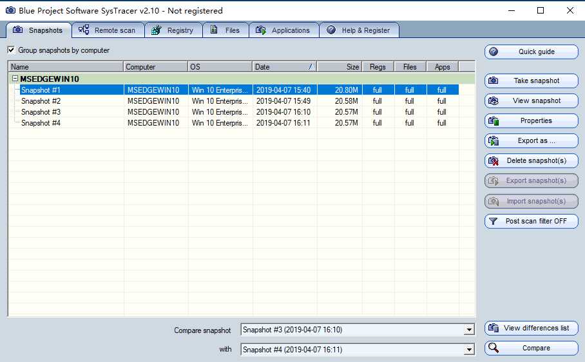
Task: Open the Files tab
Action: point(225,30)
